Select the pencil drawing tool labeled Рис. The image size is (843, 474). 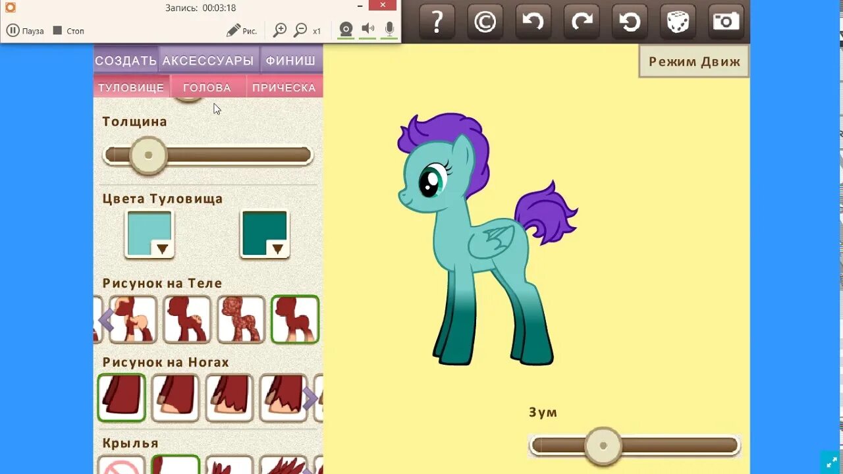click(x=242, y=30)
